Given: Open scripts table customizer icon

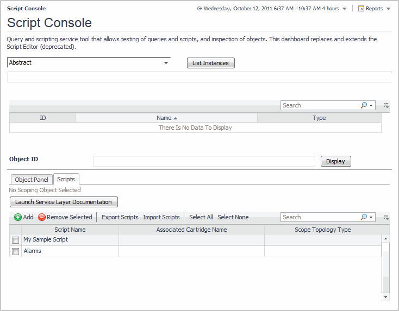Looking at the screenshot, I should click(386, 217).
